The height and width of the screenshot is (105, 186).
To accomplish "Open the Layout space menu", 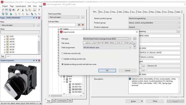I will tap(21, 6).
